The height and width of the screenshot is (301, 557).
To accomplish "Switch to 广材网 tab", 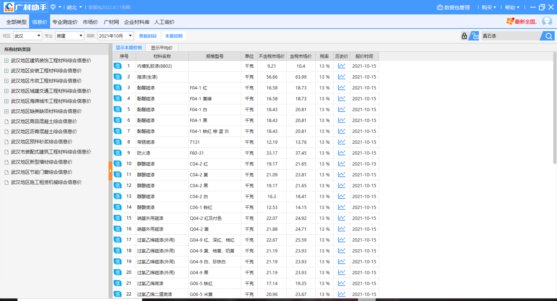I will 111,22.
